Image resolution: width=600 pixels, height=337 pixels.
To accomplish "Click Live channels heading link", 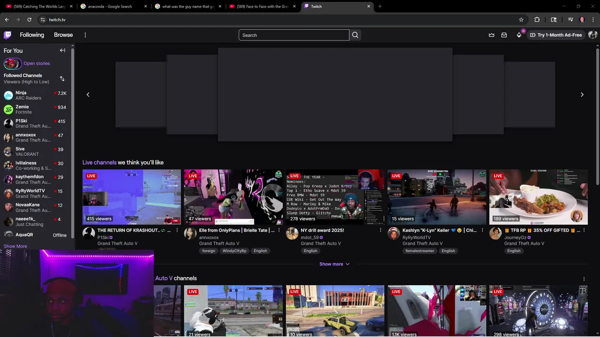I will pos(99,162).
